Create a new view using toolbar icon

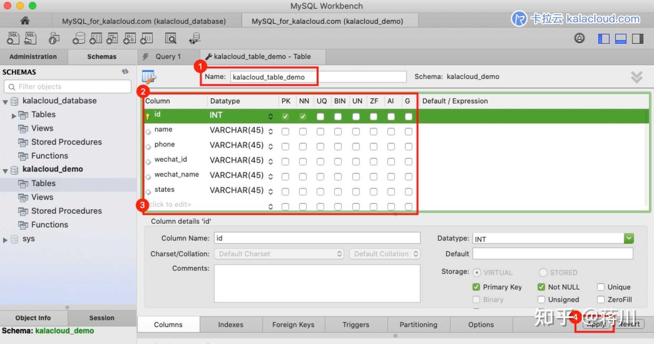112,38
